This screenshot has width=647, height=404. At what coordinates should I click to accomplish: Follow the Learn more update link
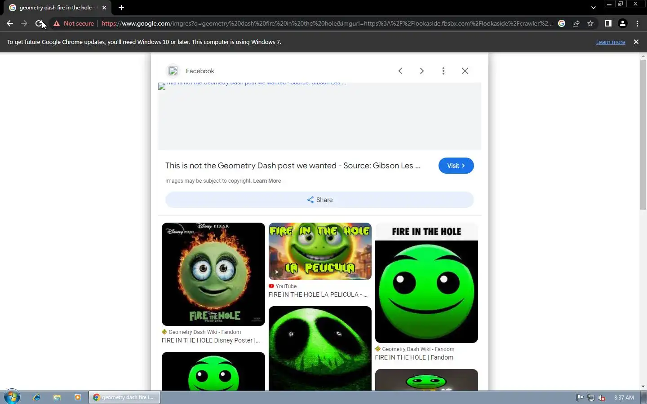(x=611, y=42)
